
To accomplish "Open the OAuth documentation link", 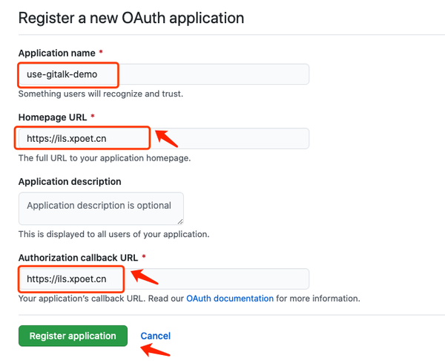I will pos(230,299).
